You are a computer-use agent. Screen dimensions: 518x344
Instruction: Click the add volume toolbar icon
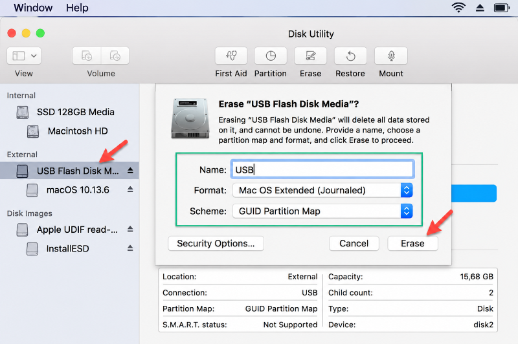87,56
